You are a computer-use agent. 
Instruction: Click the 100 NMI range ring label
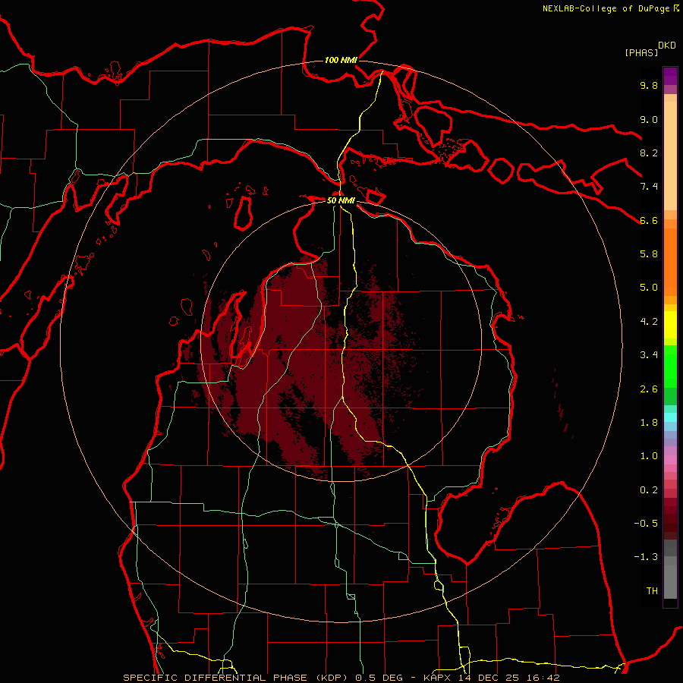pyautogui.click(x=341, y=60)
